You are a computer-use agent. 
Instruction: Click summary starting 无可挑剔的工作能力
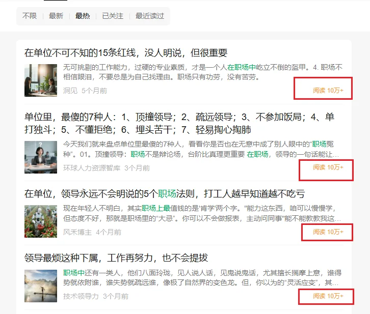pos(202,72)
